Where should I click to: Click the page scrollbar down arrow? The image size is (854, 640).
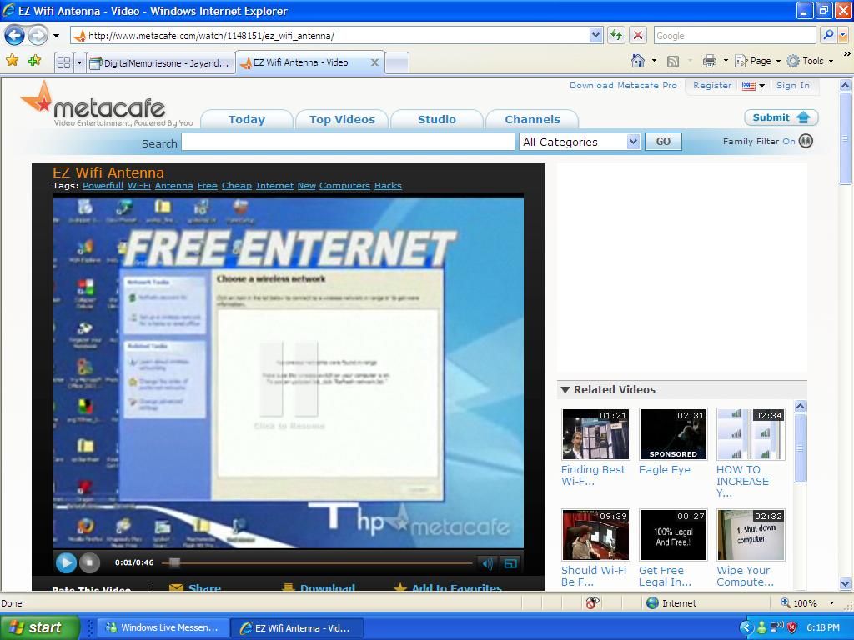[x=845, y=584]
